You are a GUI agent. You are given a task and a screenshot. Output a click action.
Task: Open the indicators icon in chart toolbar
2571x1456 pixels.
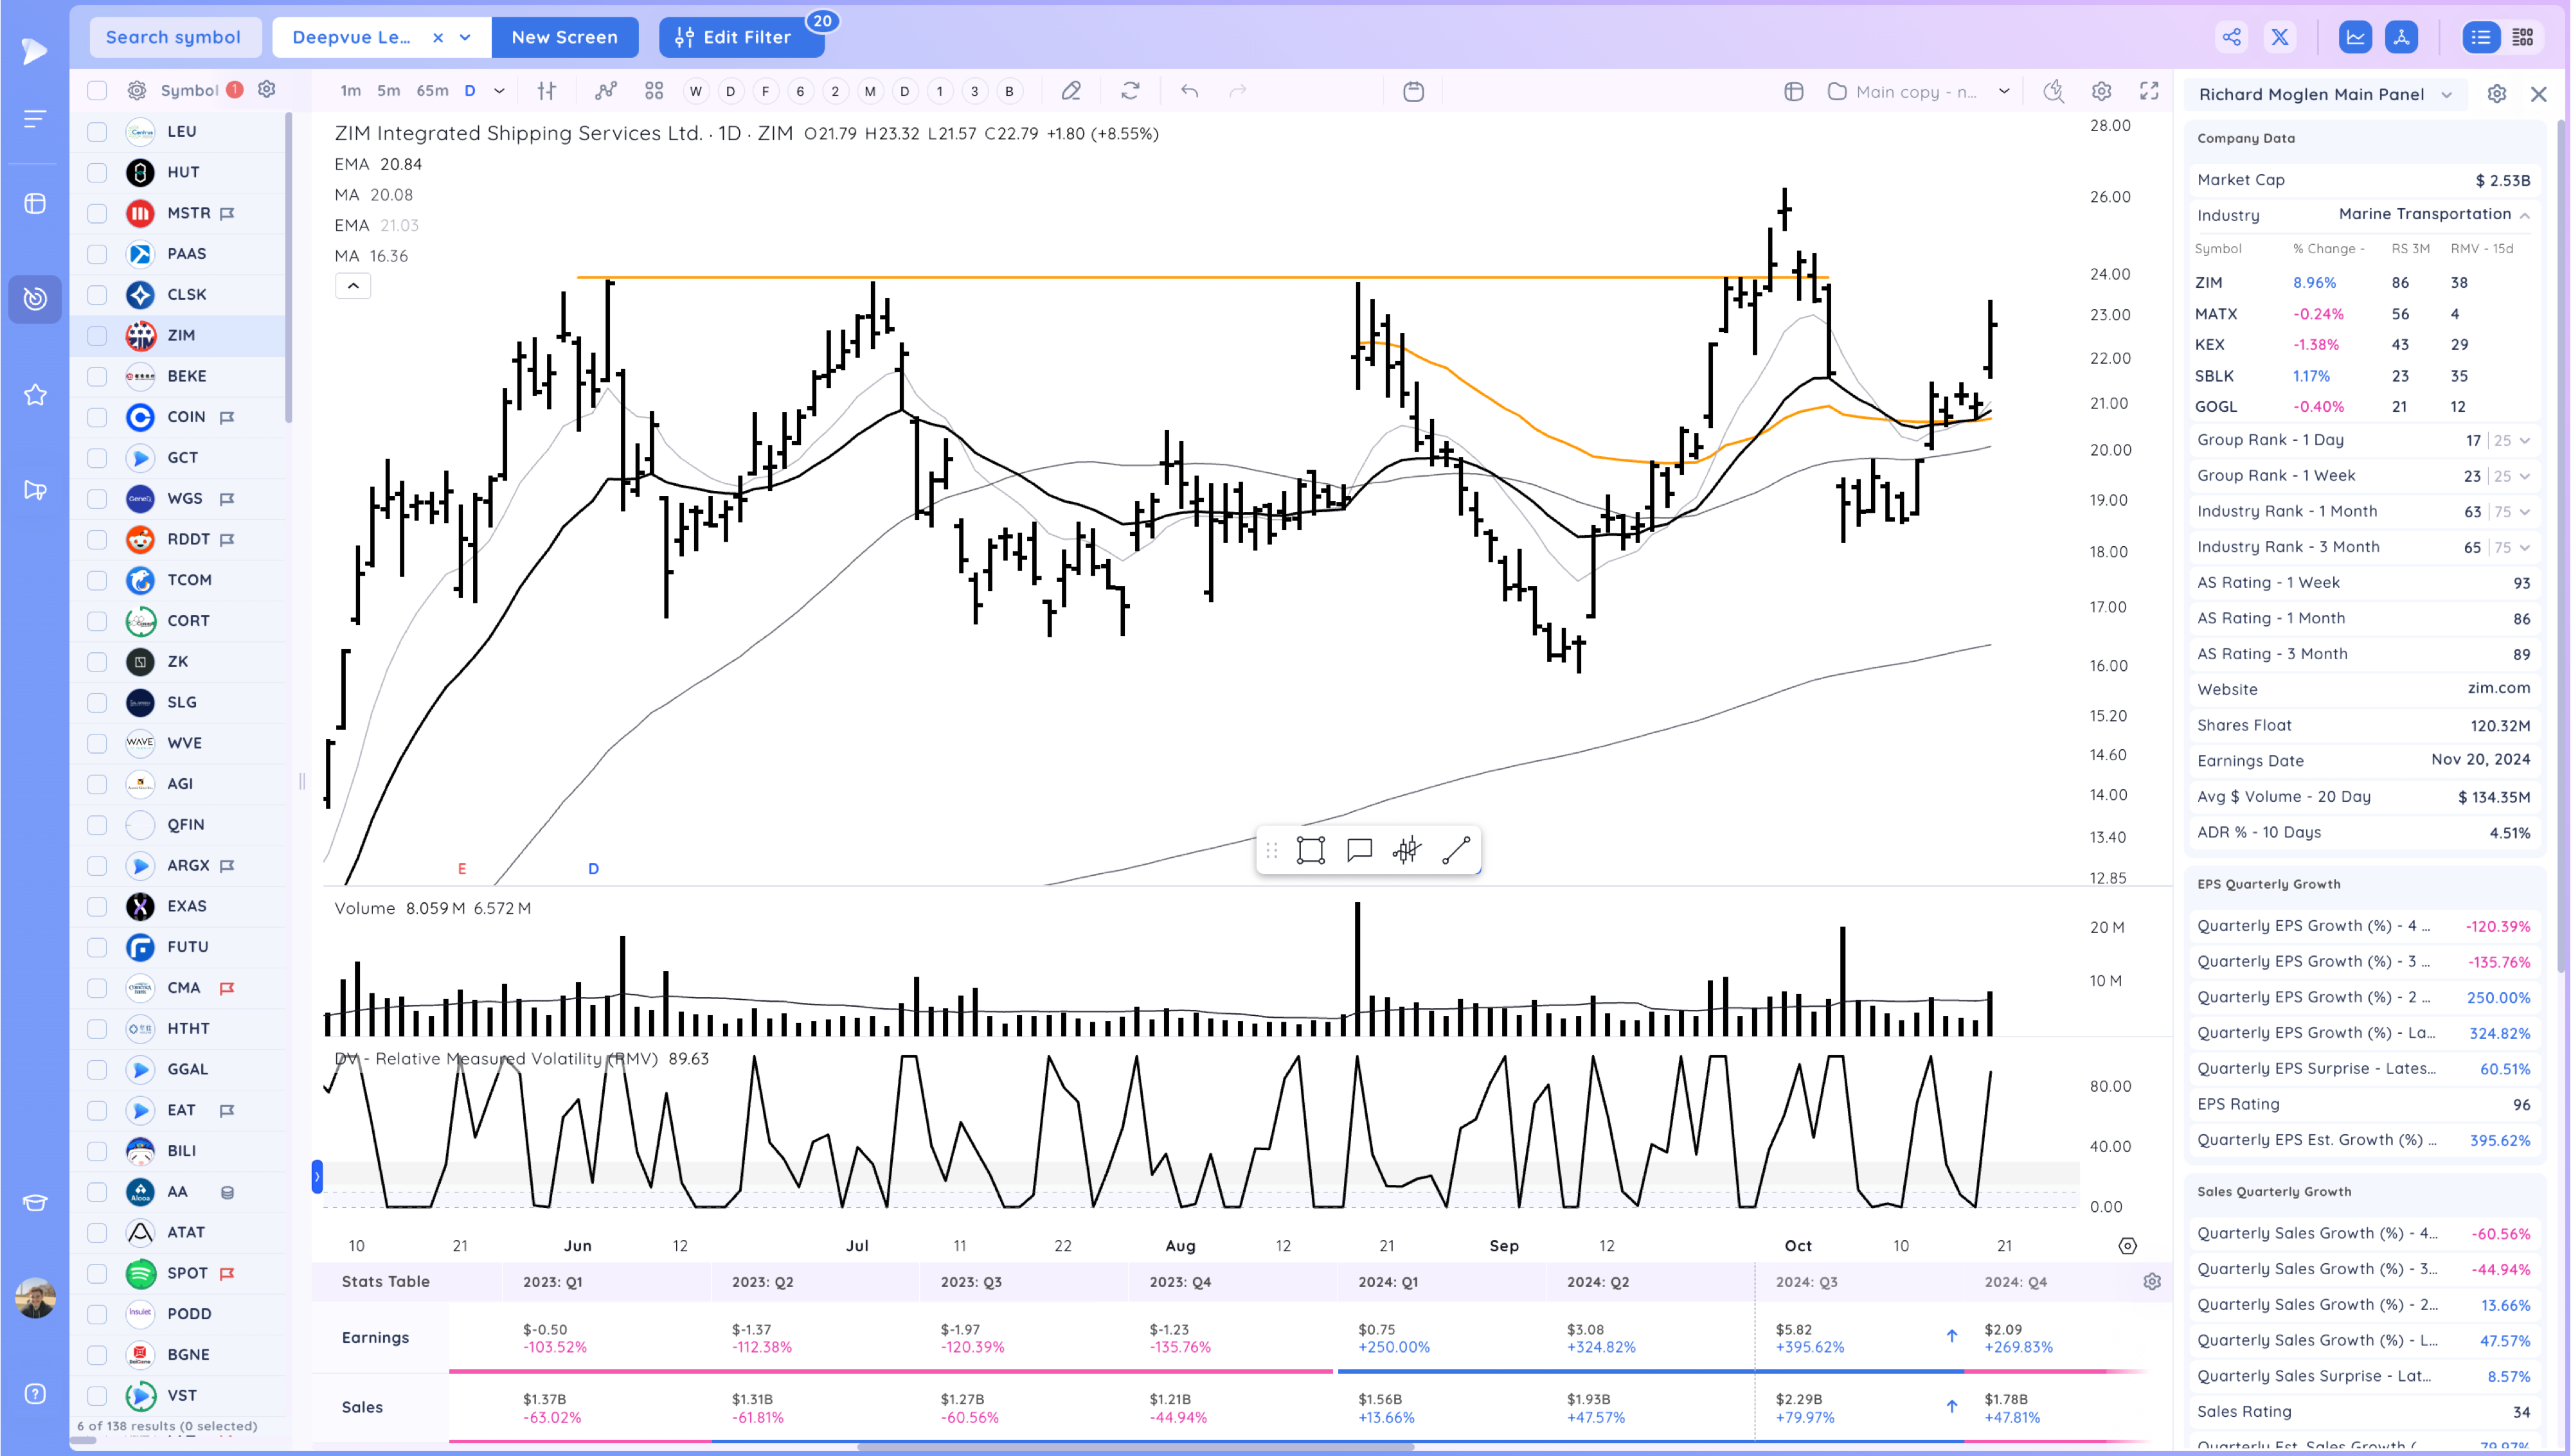click(605, 91)
